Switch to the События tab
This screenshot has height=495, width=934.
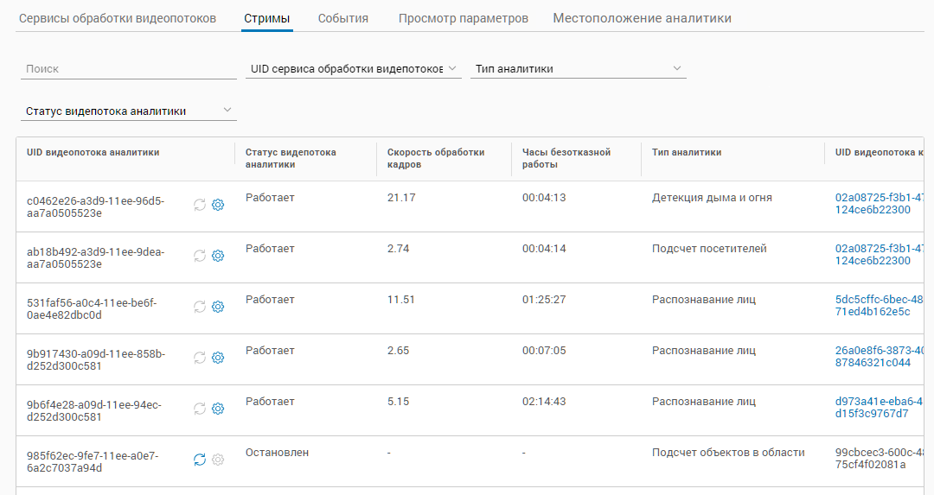[342, 18]
